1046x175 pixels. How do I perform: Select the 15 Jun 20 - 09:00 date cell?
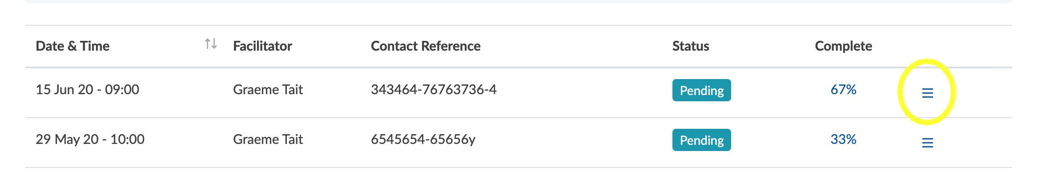[x=87, y=89]
